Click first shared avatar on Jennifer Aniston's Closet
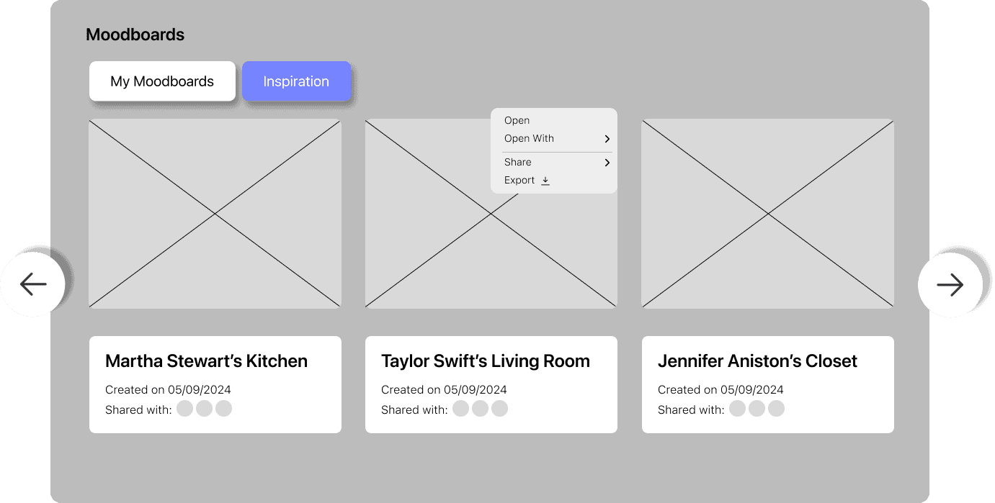The height and width of the screenshot is (503, 995). coord(737,409)
